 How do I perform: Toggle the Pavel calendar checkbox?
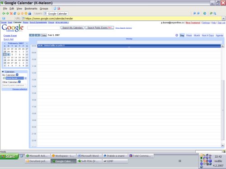click(x=4, y=78)
